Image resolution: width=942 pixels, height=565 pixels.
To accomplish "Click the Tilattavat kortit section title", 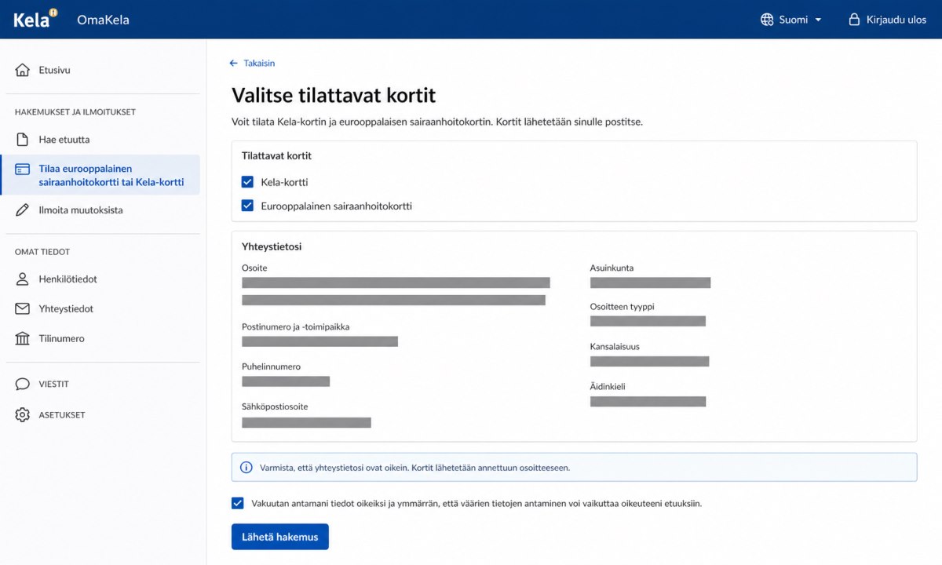I will tap(276, 155).
